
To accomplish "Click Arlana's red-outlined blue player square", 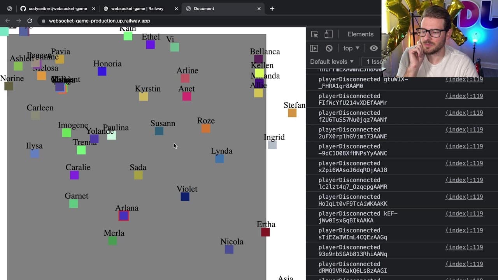I will click(124, 216).
